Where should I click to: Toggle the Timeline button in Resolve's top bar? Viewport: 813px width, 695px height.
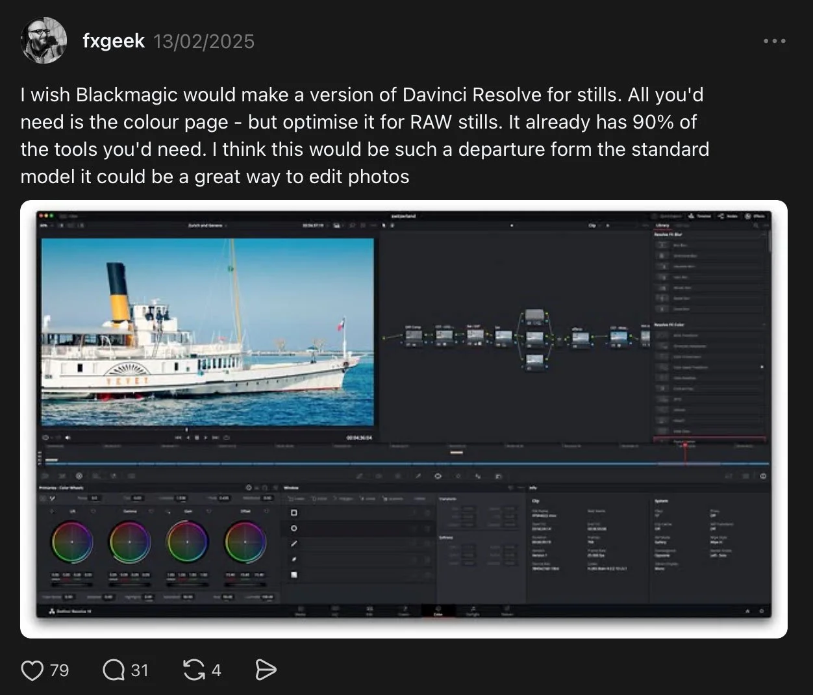(x=701, y=216)
